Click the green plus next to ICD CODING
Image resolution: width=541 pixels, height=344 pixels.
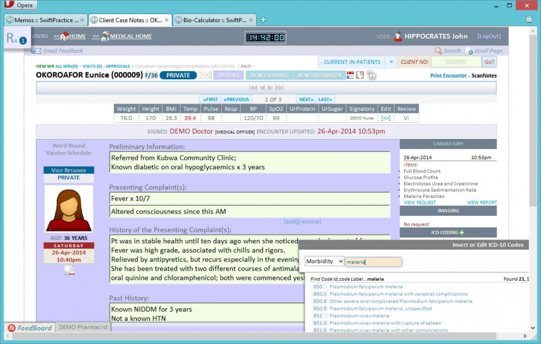[462, 233]
